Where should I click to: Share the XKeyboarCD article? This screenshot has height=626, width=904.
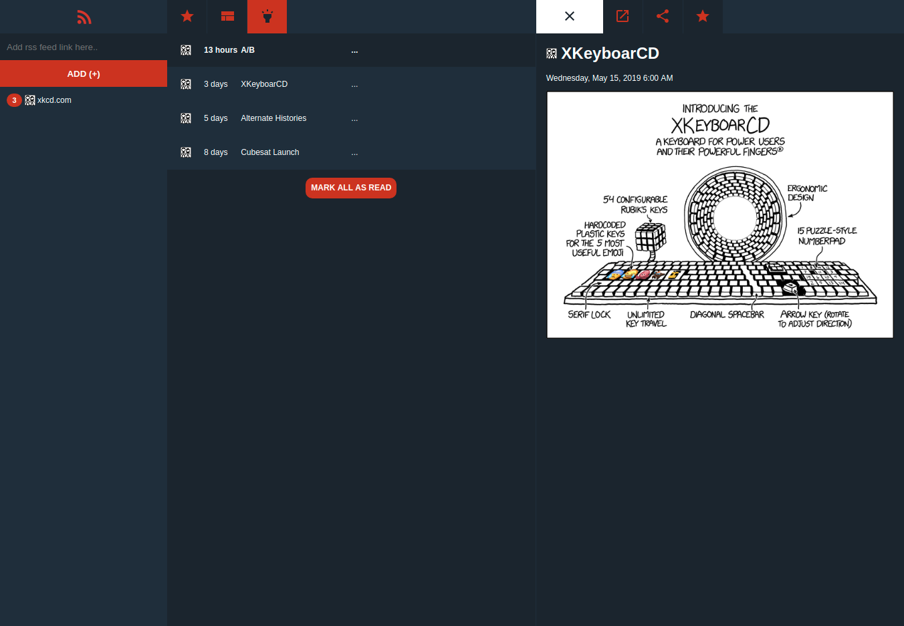(663, 16)
